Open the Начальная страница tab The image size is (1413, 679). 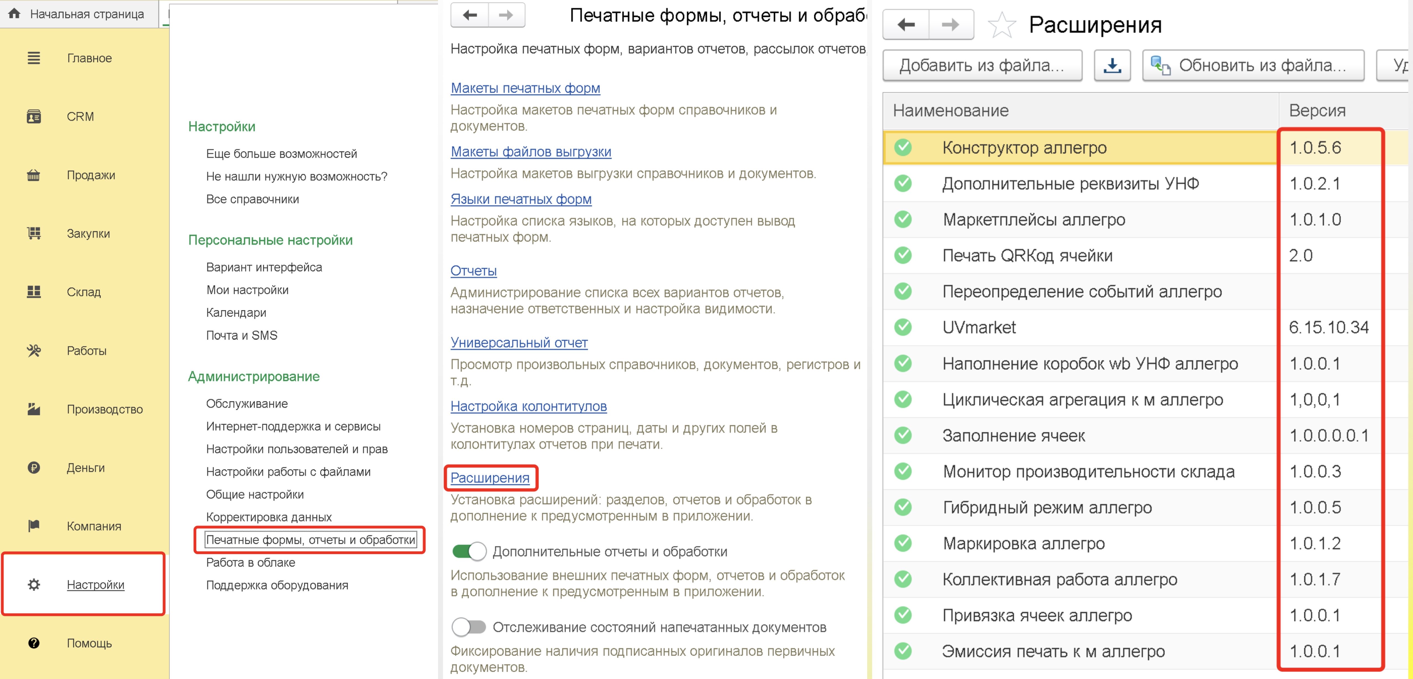click(80, 14)
